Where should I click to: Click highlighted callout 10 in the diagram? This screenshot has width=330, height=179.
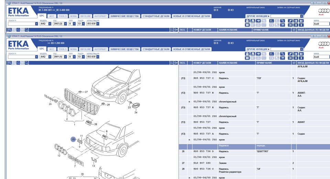[73, 139]
